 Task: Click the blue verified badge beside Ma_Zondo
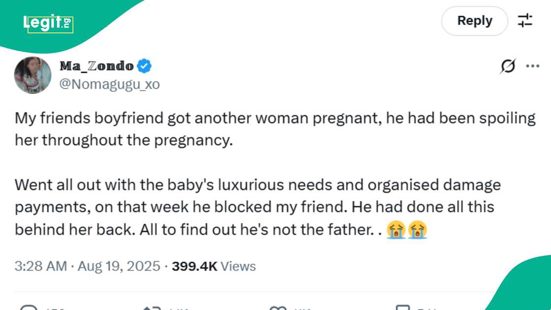[x=143, y=66]
